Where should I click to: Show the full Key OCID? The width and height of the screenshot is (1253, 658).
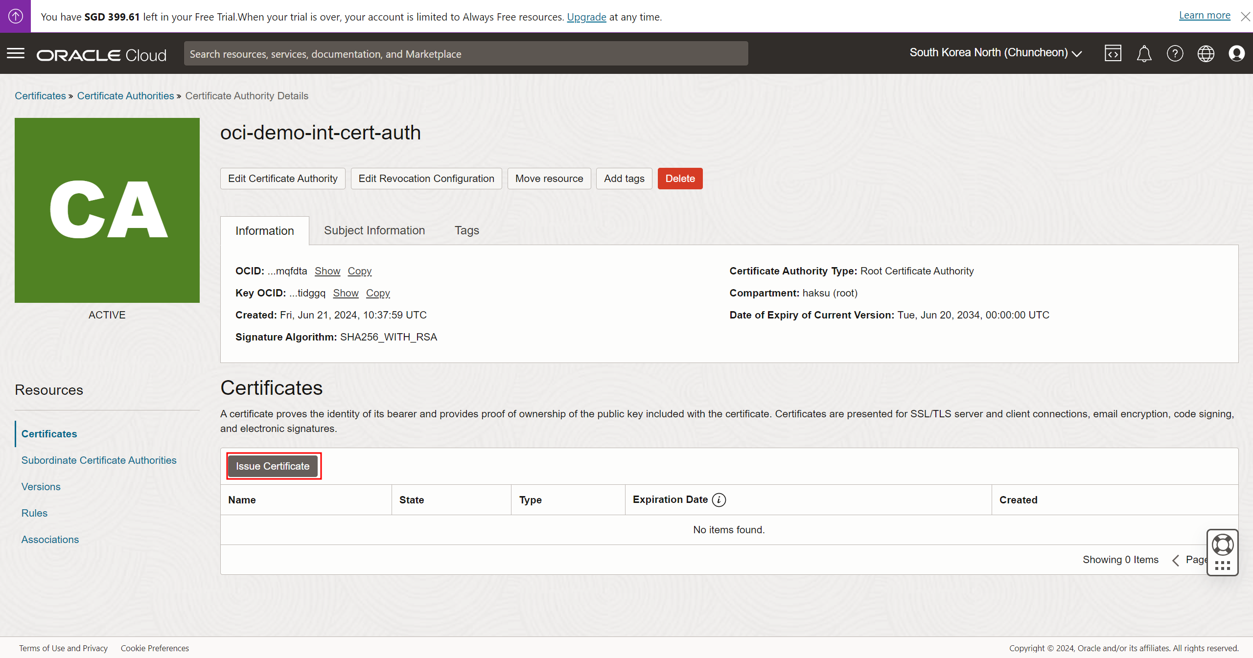[346, 293]
